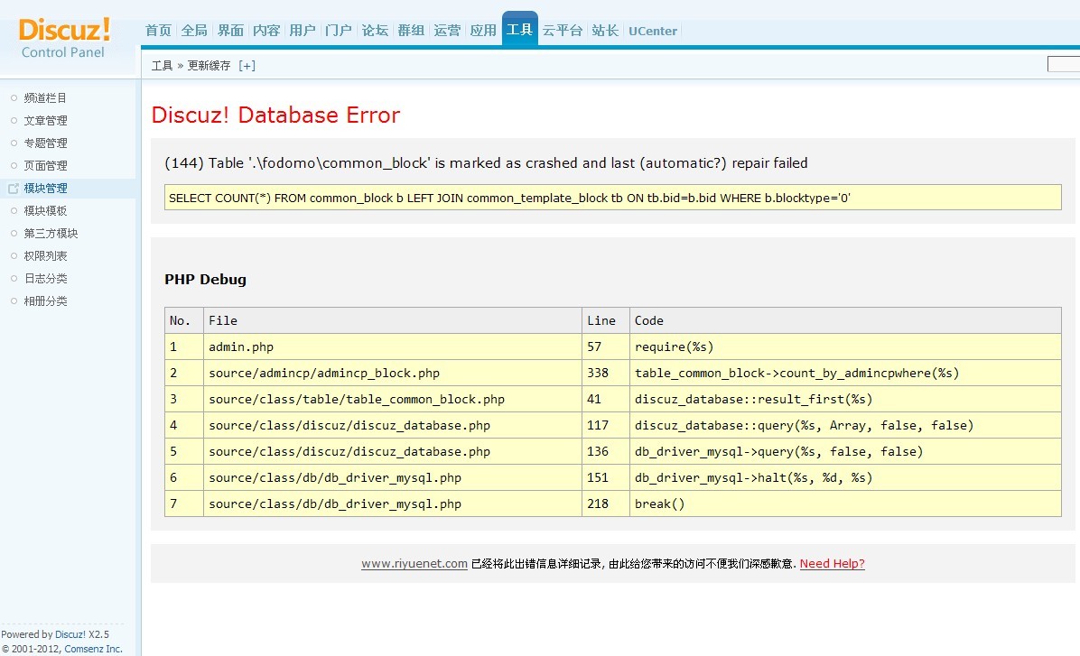This screenshot has height=656, width=1080.
Task: Click the admin.php file cell
Action: point(393,346)
